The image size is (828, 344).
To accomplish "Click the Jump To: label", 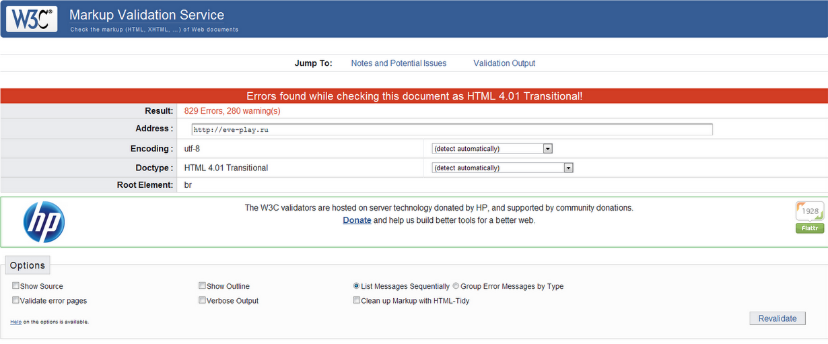I will click(314, 63).
